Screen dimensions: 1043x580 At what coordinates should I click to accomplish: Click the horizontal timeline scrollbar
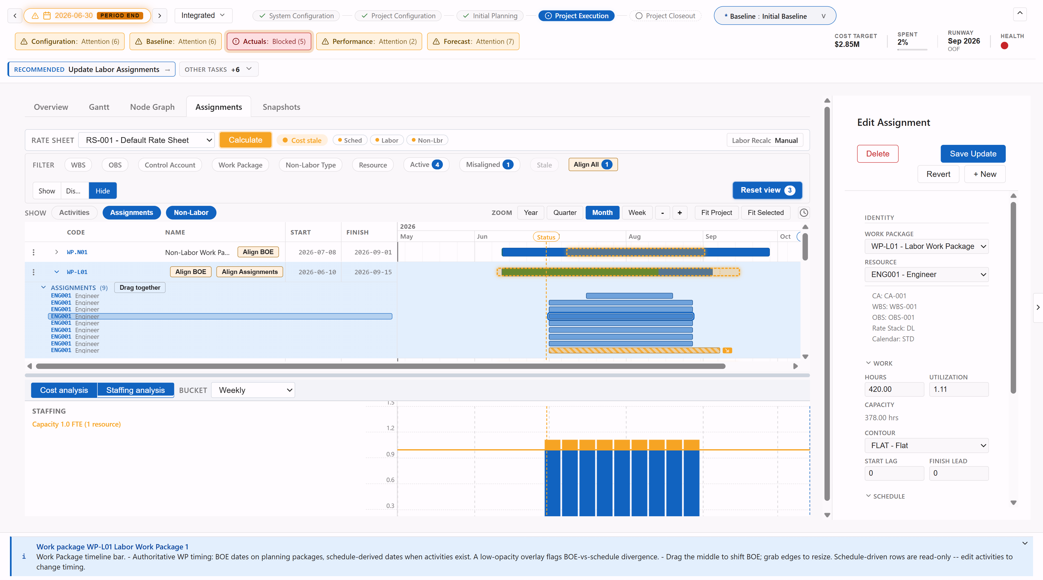(381, 366)
